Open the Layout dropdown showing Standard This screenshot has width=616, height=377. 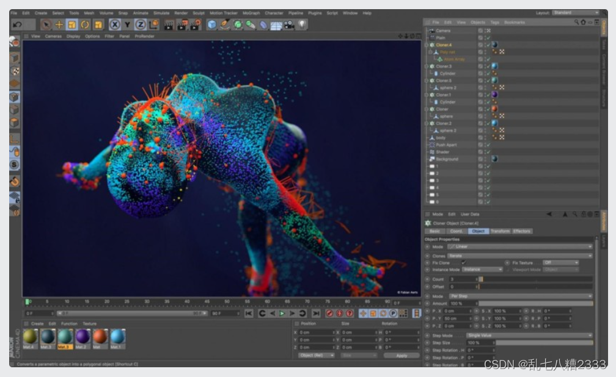(x=574, y=13)
